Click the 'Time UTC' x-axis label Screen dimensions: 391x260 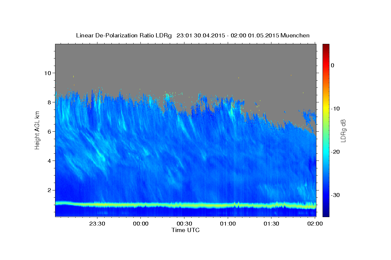coord(185,230)
